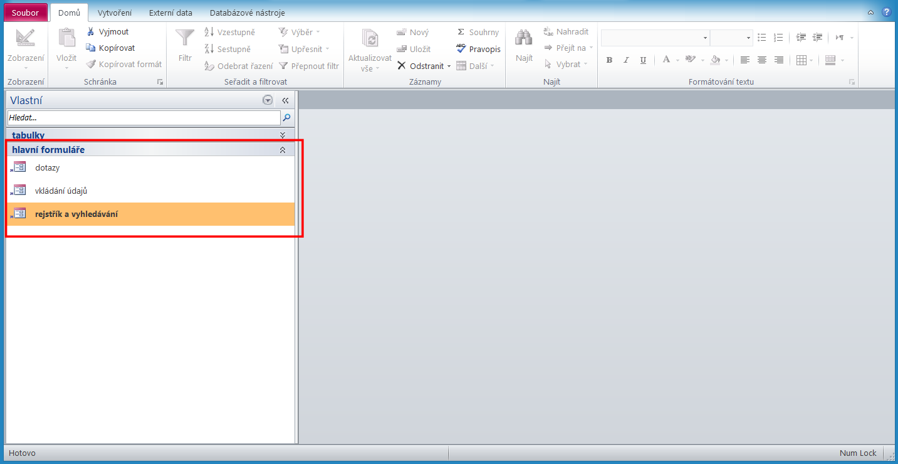
Task: Align text center
Action: pyautogui.click(x=762, y=60)
